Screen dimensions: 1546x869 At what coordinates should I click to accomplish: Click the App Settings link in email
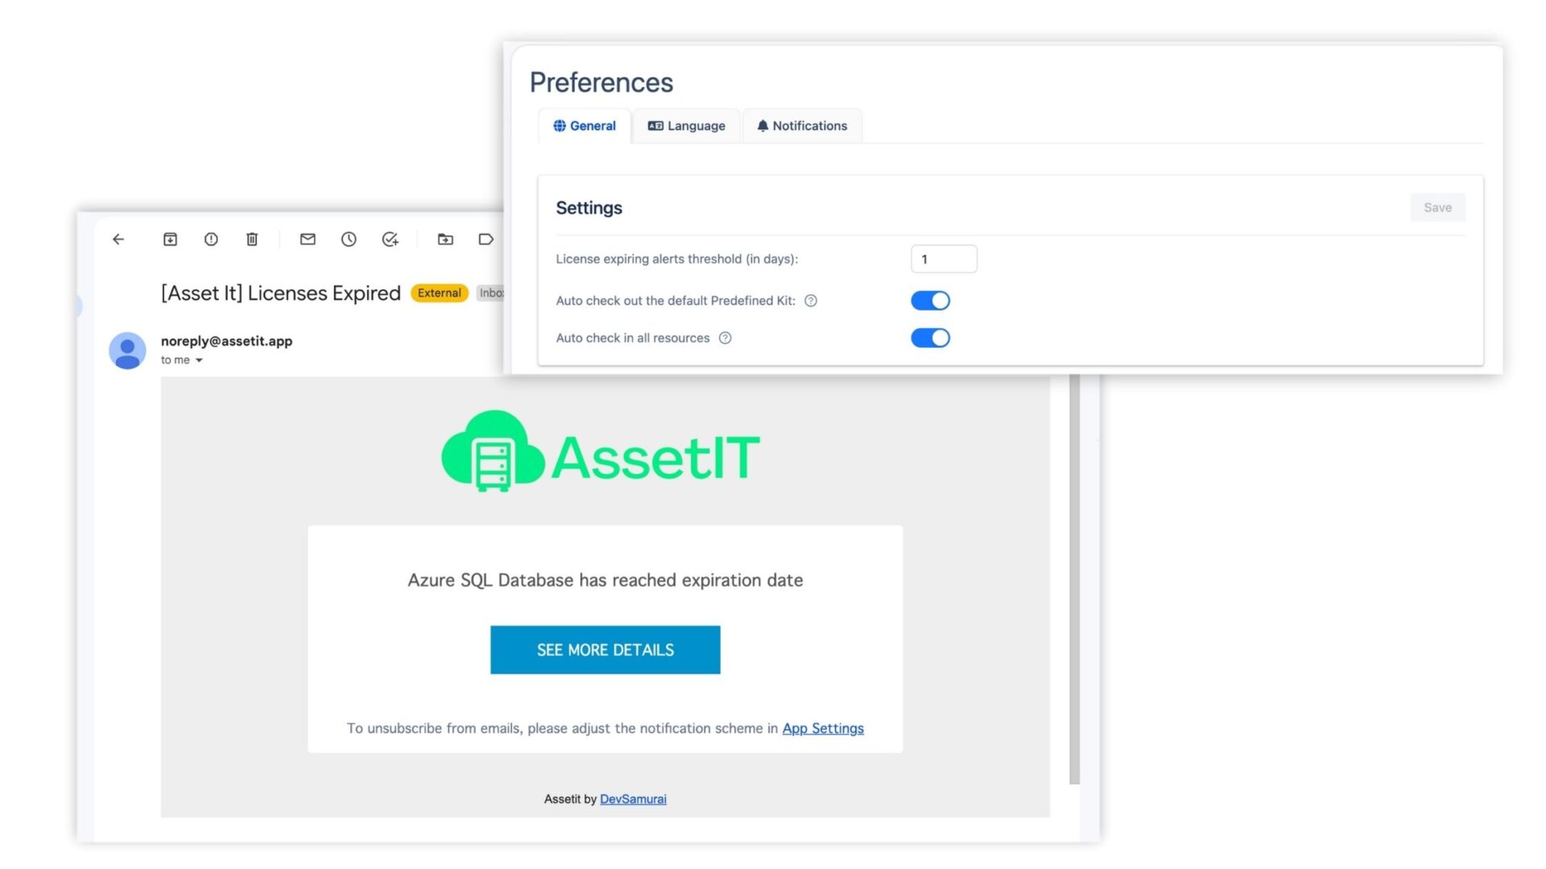click(823, 728)
